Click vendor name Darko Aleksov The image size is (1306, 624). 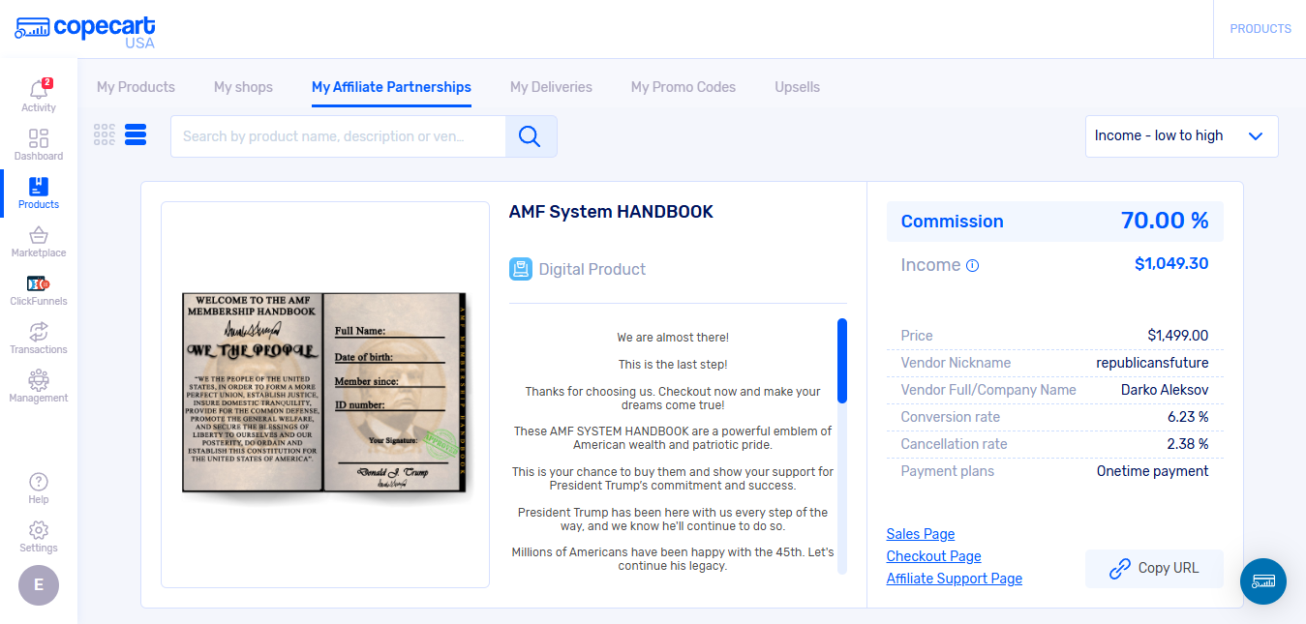coord(1165,390)
